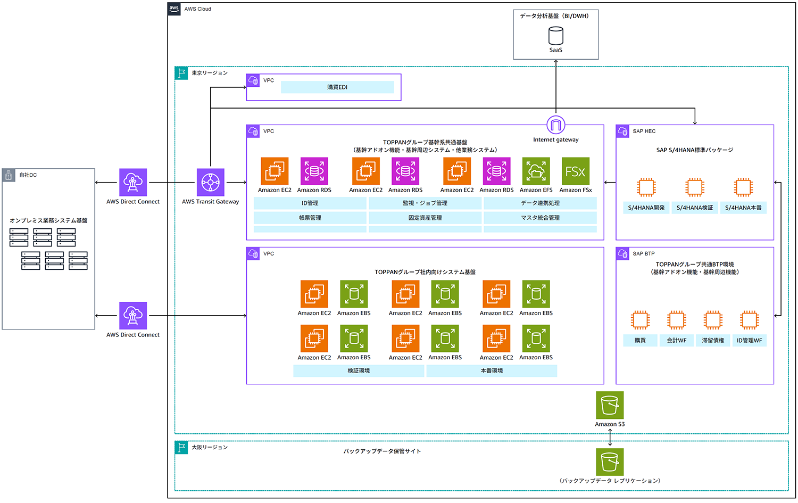Select the 自社DC building icon
Screen dimensions: 798x503
9,175
